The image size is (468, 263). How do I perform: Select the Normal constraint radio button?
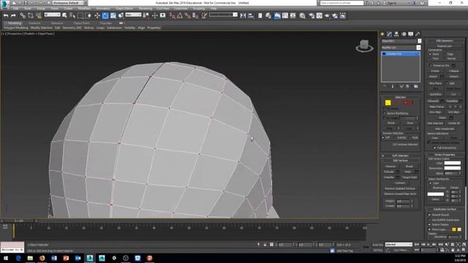[445, 58]
